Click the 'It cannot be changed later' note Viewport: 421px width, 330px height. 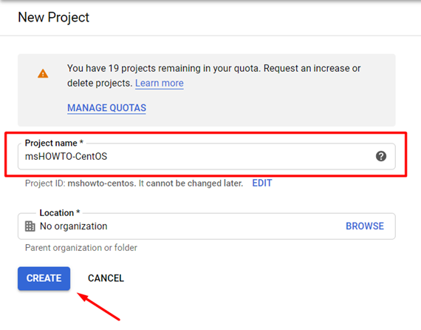191,183
